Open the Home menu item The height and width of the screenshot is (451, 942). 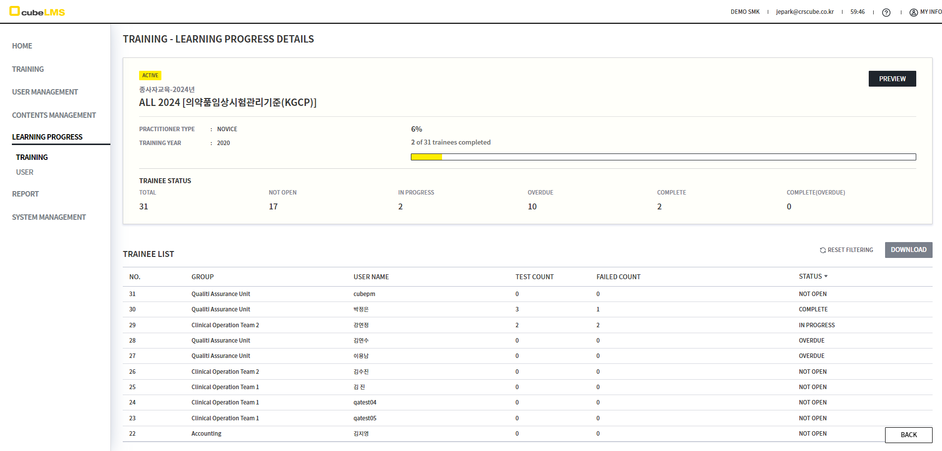tap(22, 46)
